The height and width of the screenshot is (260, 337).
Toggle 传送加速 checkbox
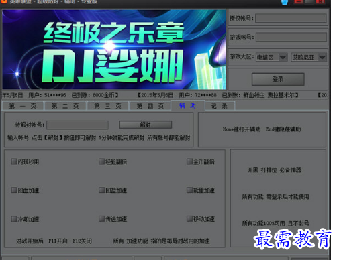tap(102, 218)
